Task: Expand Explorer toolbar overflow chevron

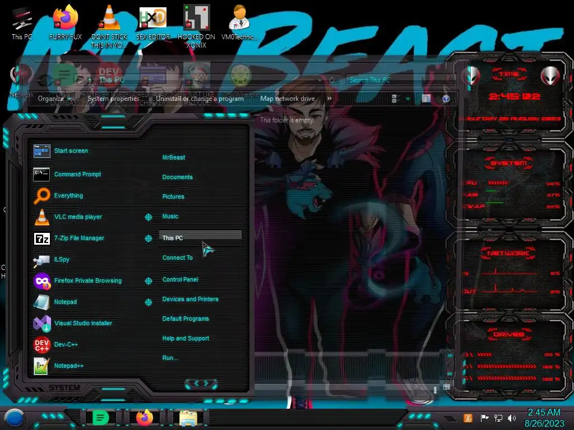Action: click(330, 99)
